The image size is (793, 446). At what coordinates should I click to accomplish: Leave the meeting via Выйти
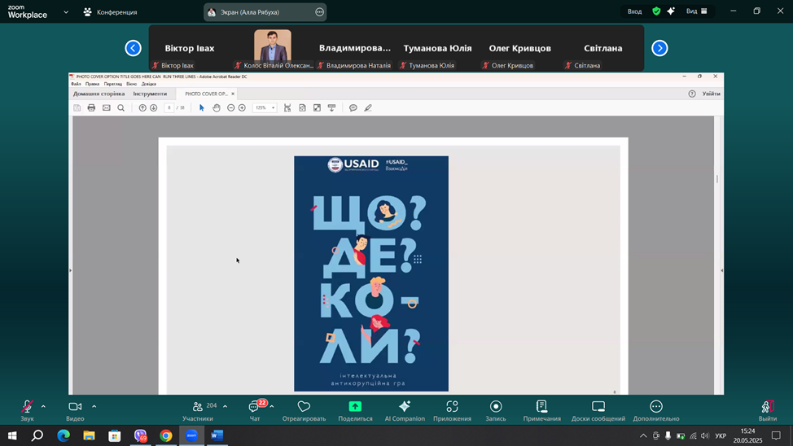coord(767,408)
